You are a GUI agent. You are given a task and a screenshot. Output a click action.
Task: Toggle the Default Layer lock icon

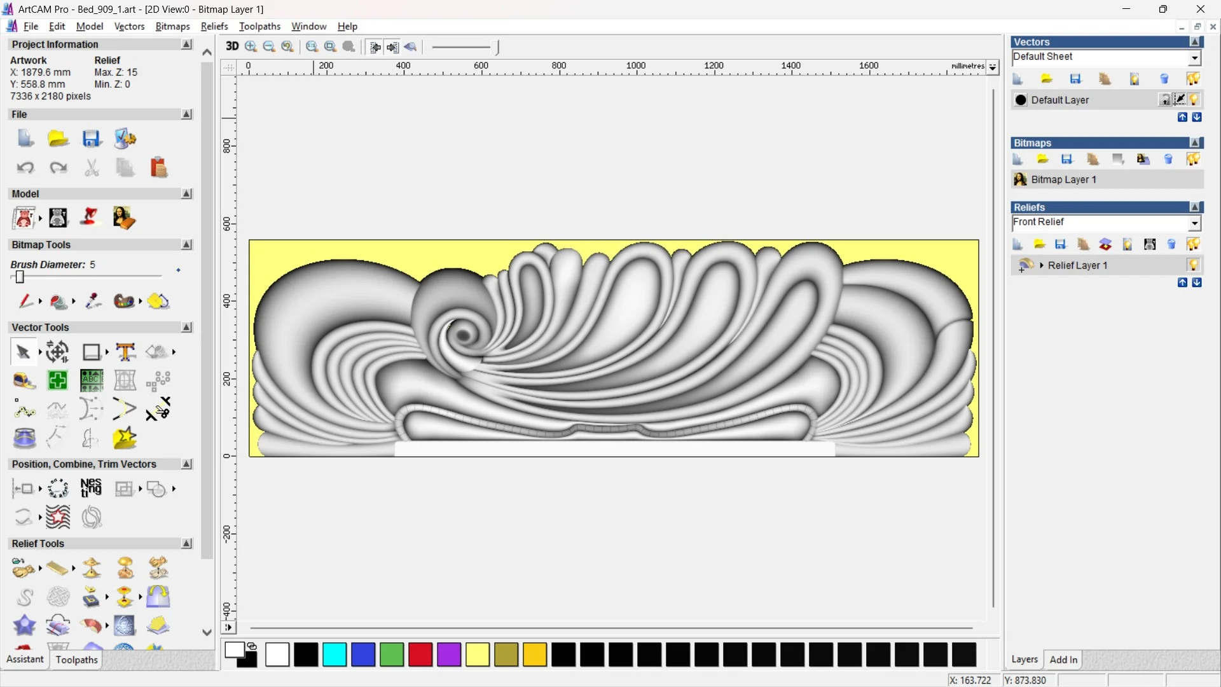tap(1164, 100)
